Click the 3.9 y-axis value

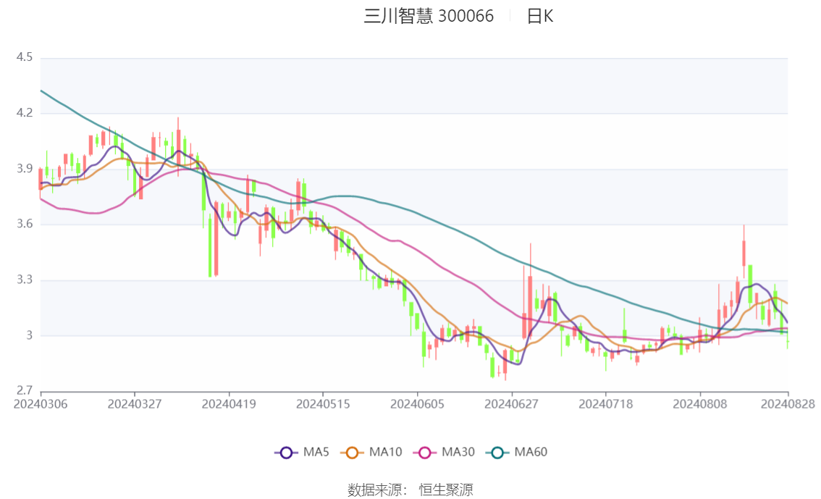pos(25,169)
